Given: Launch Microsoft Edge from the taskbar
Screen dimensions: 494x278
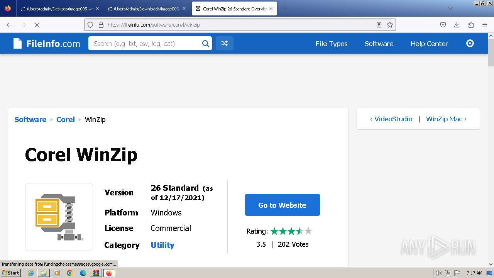Looking at the screenshot, I should click(83, 273).
